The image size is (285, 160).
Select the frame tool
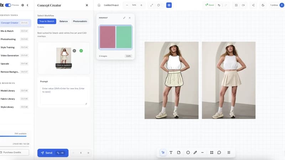[x=212, y=153]
